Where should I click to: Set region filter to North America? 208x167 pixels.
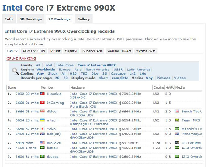(x=98, y=69)
